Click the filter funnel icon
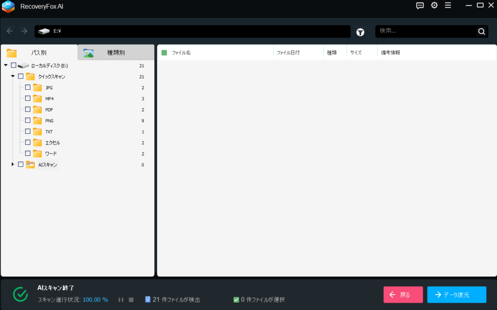Screen dimensions: 497x310 [360, 32]
